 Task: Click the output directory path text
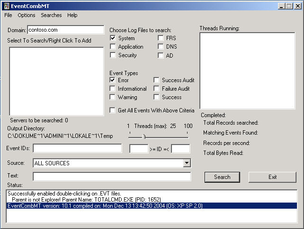[x=60, y=136]
